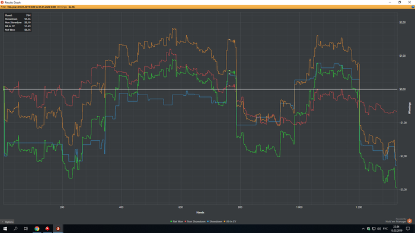Click the Net Won row in the stats box
Screen dimensions: 415x233
click(x=18, y=30)
